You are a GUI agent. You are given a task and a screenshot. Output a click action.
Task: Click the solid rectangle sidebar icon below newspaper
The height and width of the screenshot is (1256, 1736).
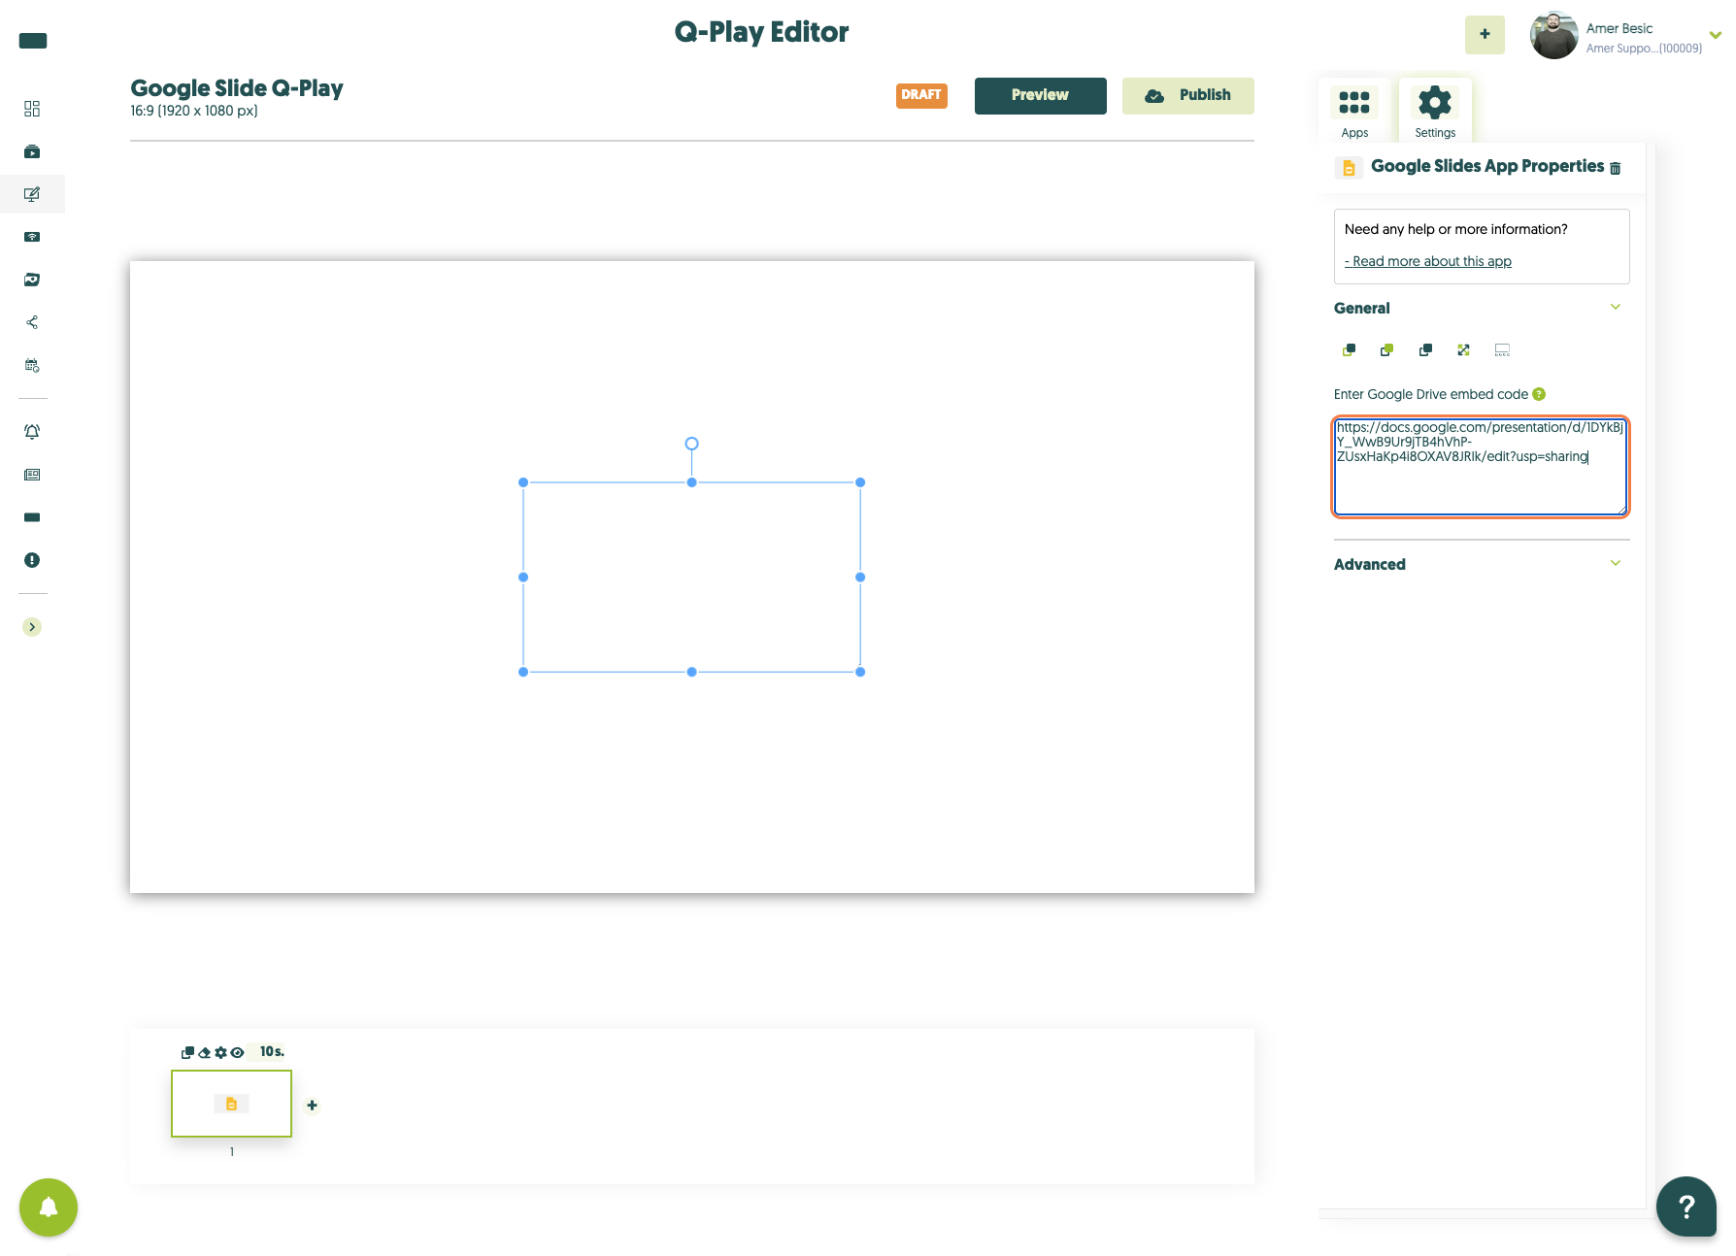point(32,517)
